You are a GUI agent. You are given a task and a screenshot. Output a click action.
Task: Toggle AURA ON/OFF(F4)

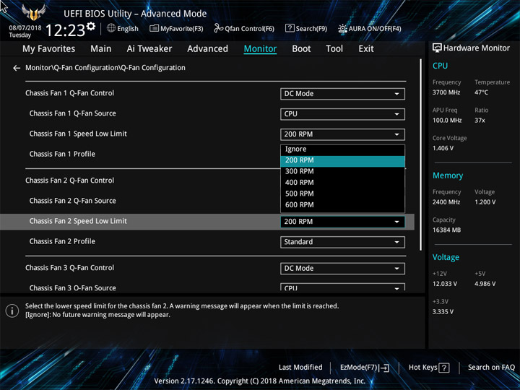point(370,28)
